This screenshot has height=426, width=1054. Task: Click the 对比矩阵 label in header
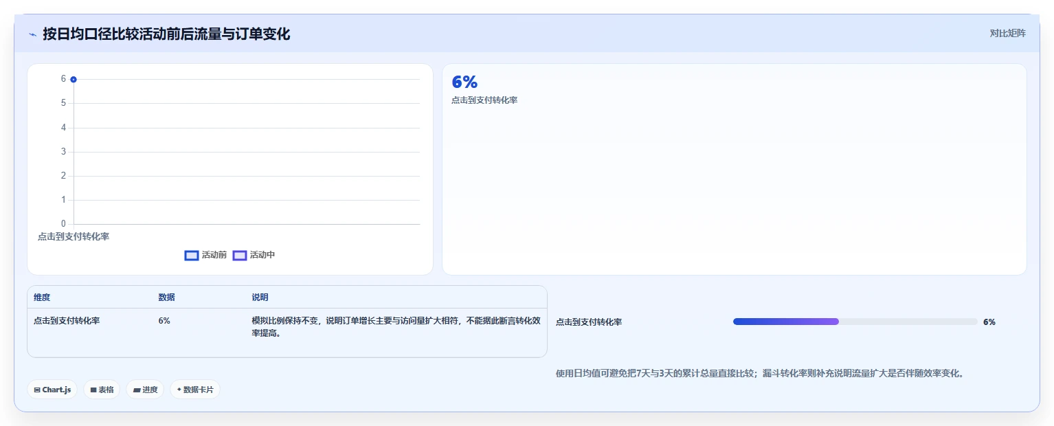1007,34
